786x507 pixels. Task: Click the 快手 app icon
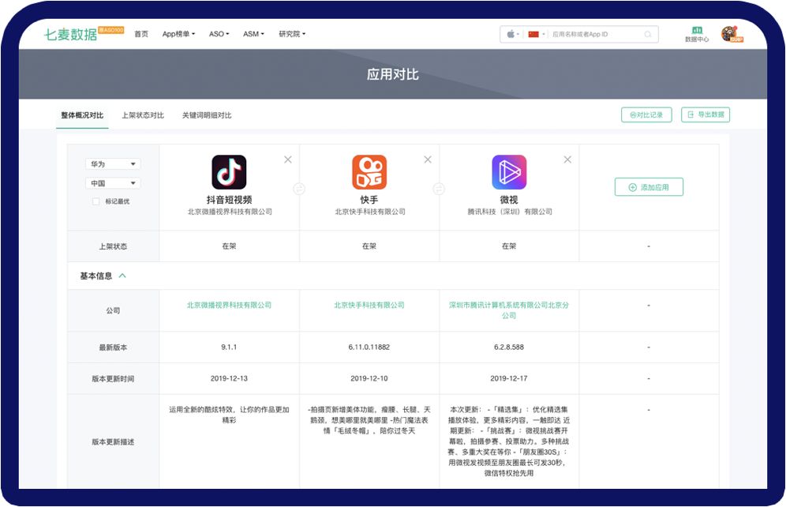click(369, 172)
